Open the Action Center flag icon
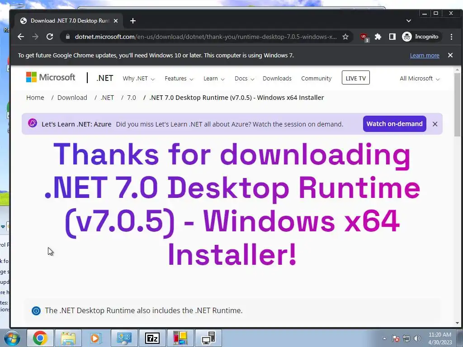 395,338
